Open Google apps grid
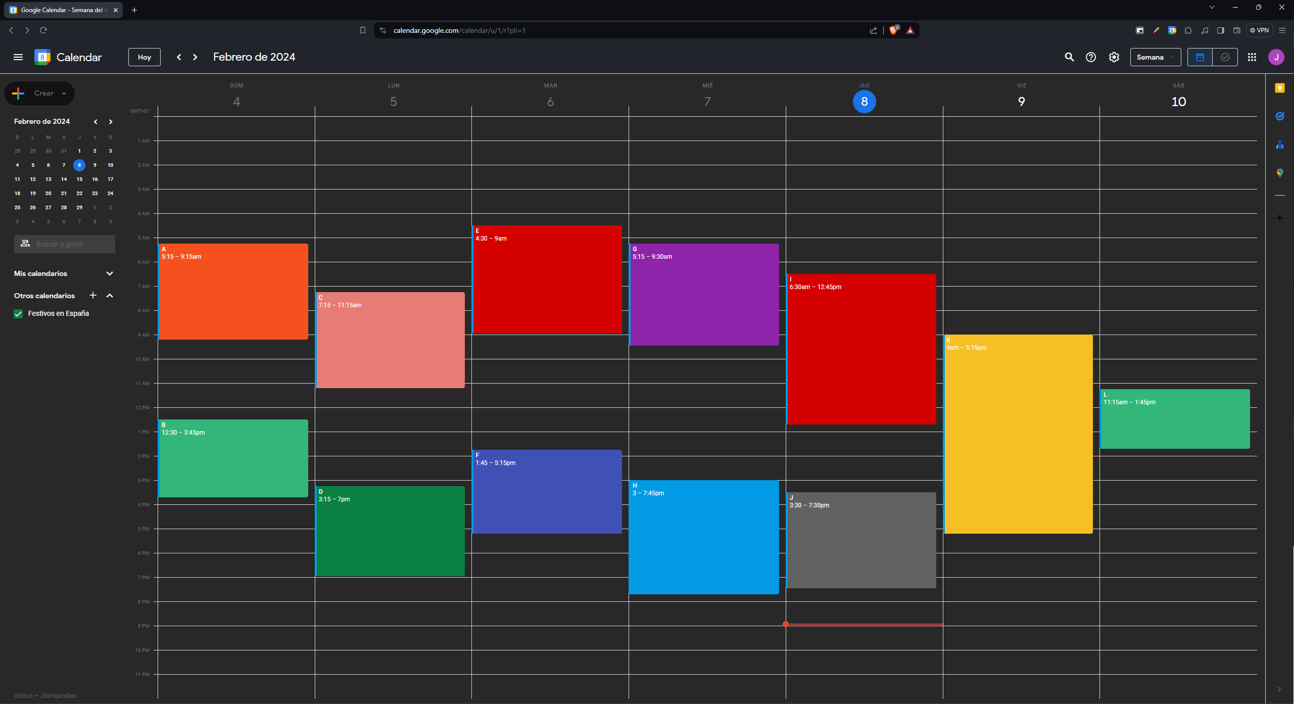This screenshot has height=704, width=1294. point(1252,57)
